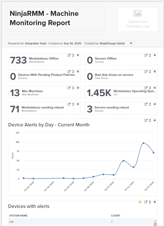Screen dimensions: 164x226
Task: Reorder Workstation Operating System gauge
Action: [150, 88]
